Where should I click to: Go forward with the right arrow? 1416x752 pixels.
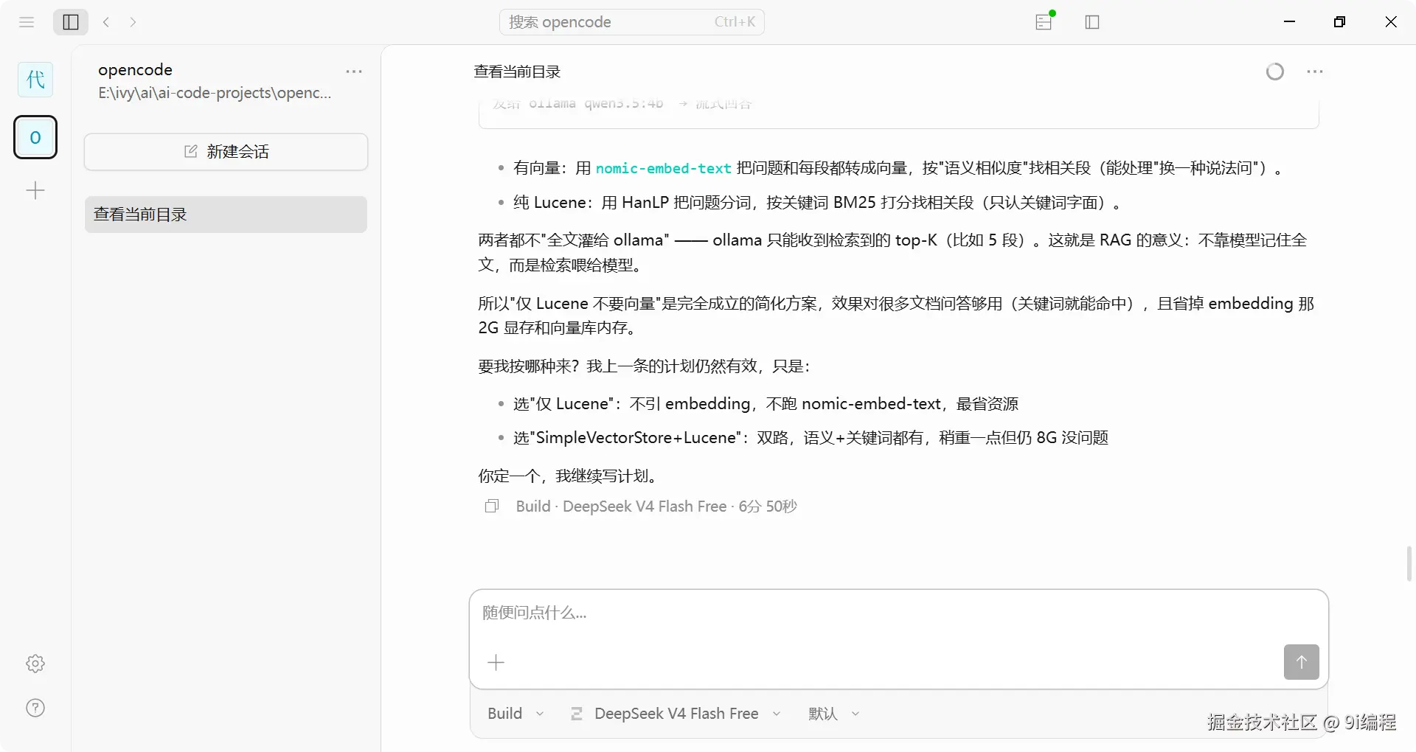tap(133, 22)
